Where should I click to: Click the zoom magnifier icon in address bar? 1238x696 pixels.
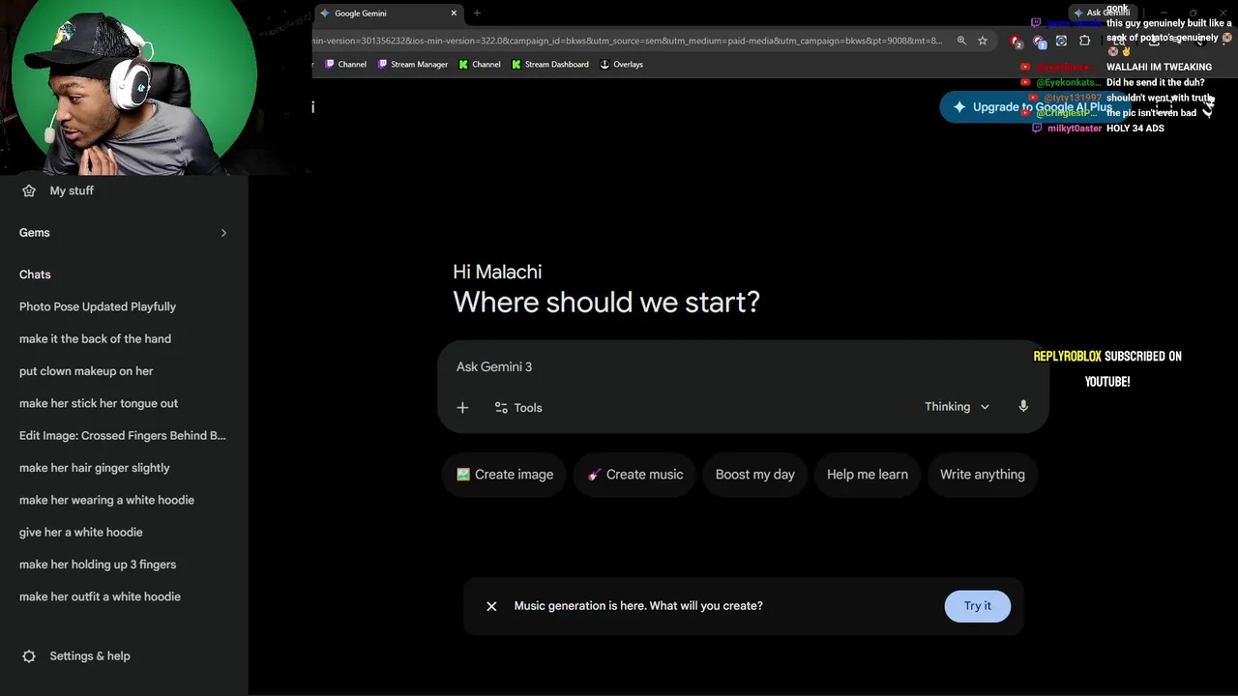tap(961, 41)
